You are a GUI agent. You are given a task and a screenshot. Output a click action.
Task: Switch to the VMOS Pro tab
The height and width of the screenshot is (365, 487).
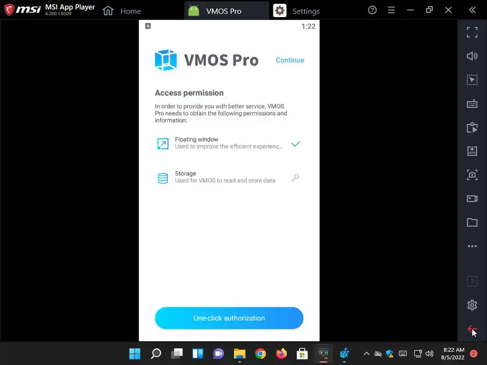[x=226, y=11]
